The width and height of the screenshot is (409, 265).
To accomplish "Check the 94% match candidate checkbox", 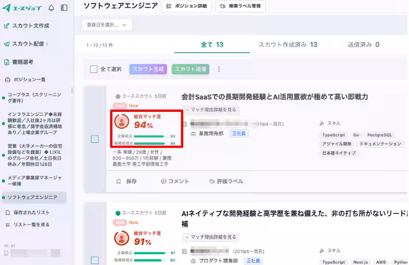I will (95, 139).
